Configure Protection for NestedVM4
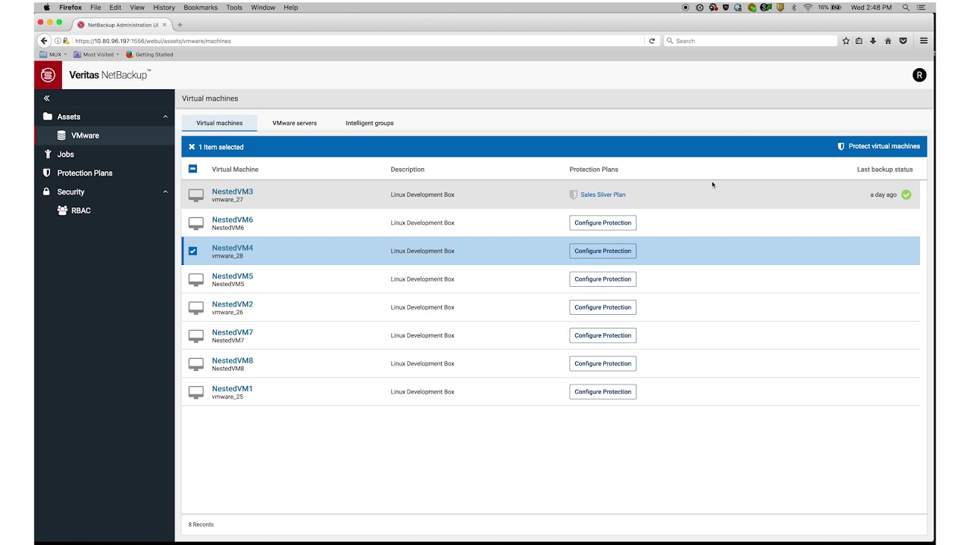The width and height of the screenshot is (970, 545). click(x=602, y=251)
